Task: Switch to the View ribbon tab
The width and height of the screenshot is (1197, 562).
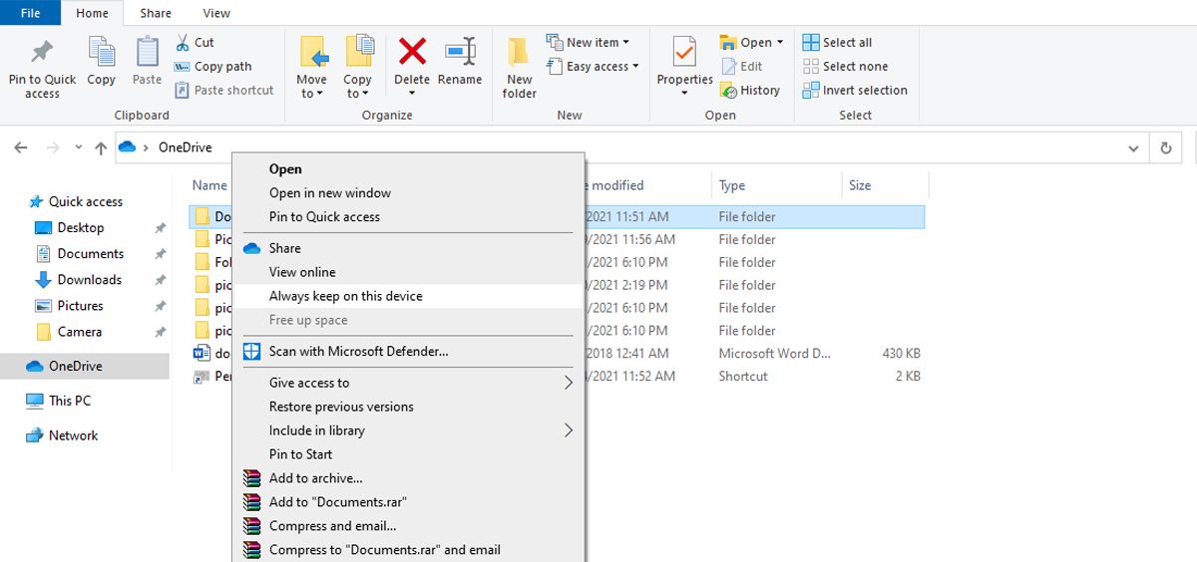Action: (x=216, y=13)
